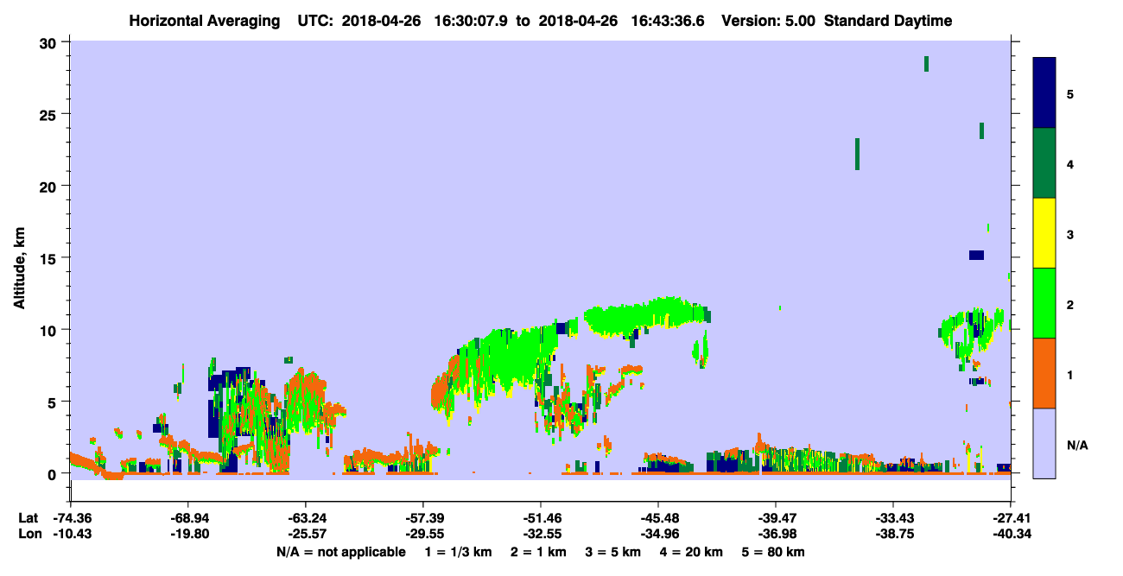Click latitude value '-57.39'
Viewport: 1123px width, 576px height.
pos(422,518)
